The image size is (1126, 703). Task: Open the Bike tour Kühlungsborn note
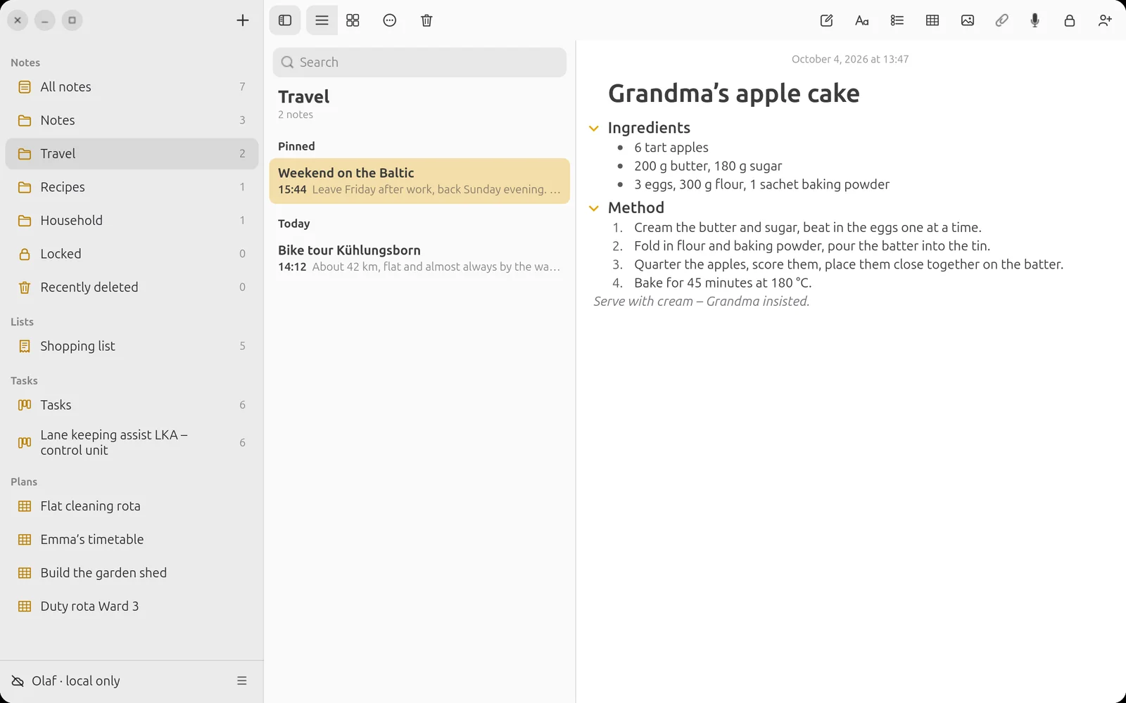(x=419, y=258)
